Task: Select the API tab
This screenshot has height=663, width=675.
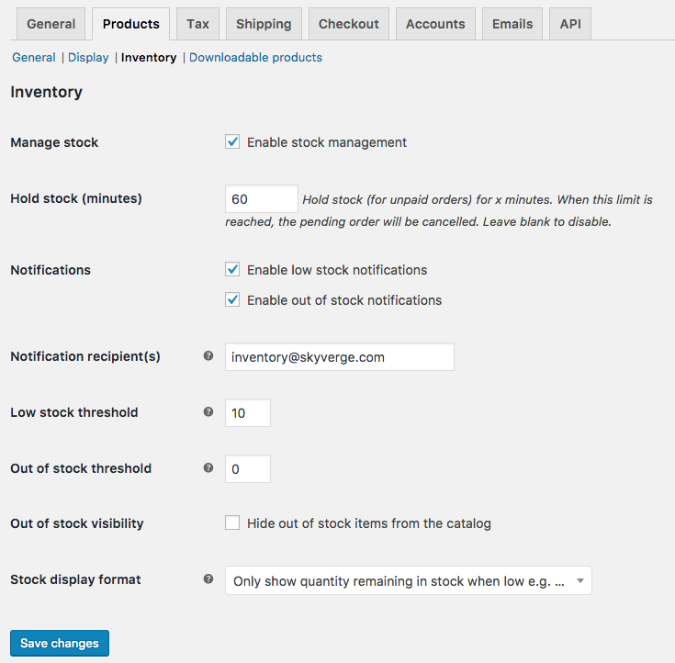Action: 570,24
